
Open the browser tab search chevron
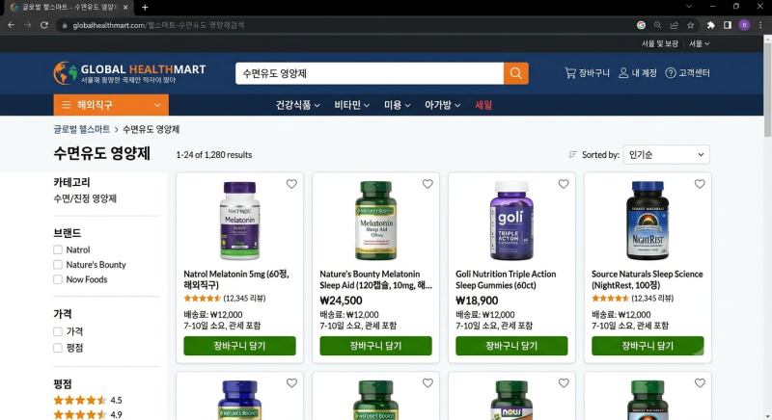[689, 7]
